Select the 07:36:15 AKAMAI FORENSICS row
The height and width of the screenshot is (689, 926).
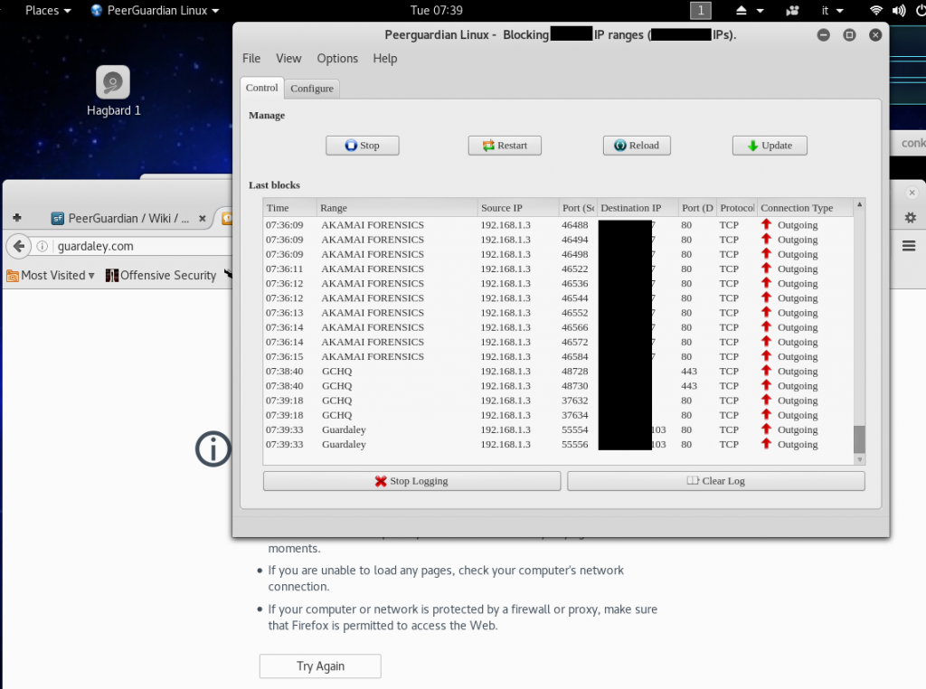tap(558, 356)
